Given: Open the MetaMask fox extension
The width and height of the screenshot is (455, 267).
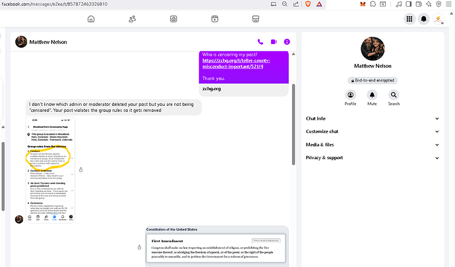Looking at the screenshot, I should (363, 4).
